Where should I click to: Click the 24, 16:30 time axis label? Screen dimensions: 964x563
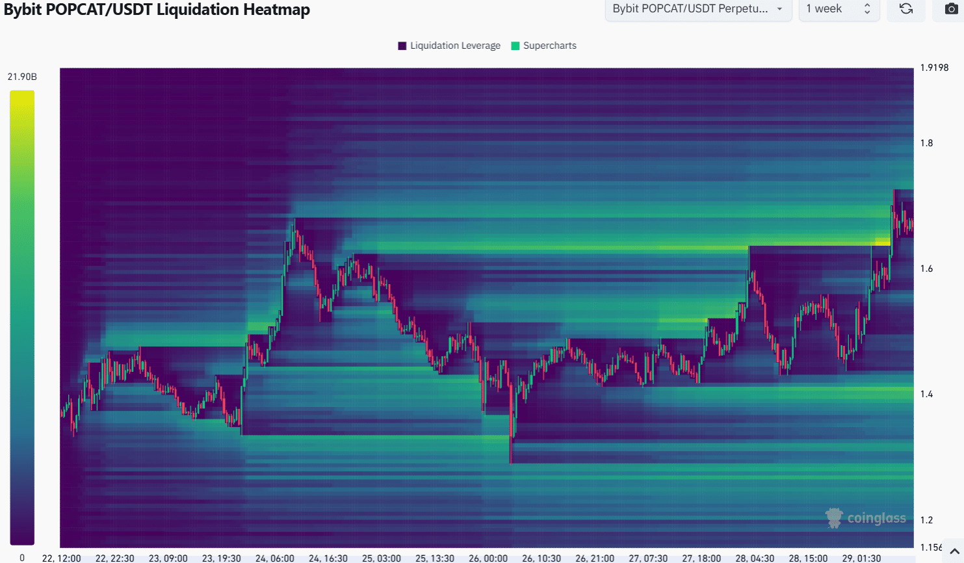328,558
